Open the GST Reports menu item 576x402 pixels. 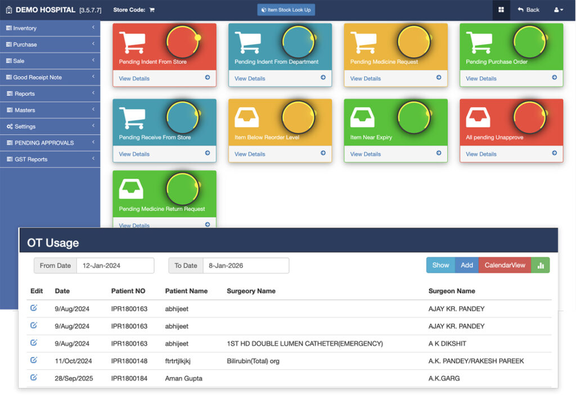50,159
